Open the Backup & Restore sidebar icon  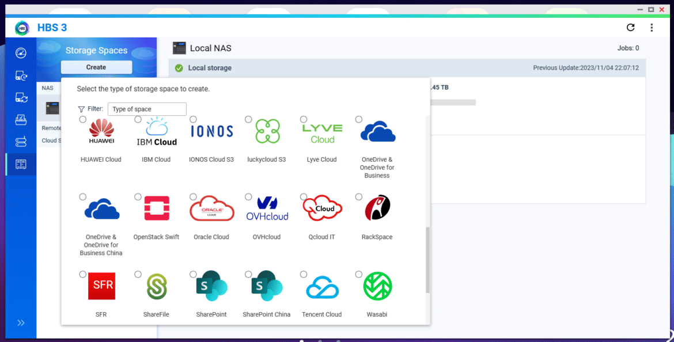pyautogui.click(x=21, y=75)
